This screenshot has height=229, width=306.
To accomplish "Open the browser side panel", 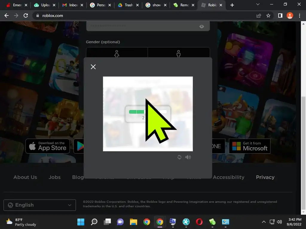I will tap(280, 16).
